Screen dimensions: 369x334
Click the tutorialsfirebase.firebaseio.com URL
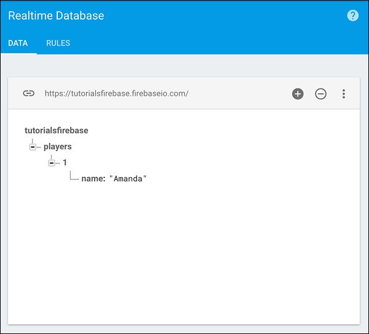(116, 94)
